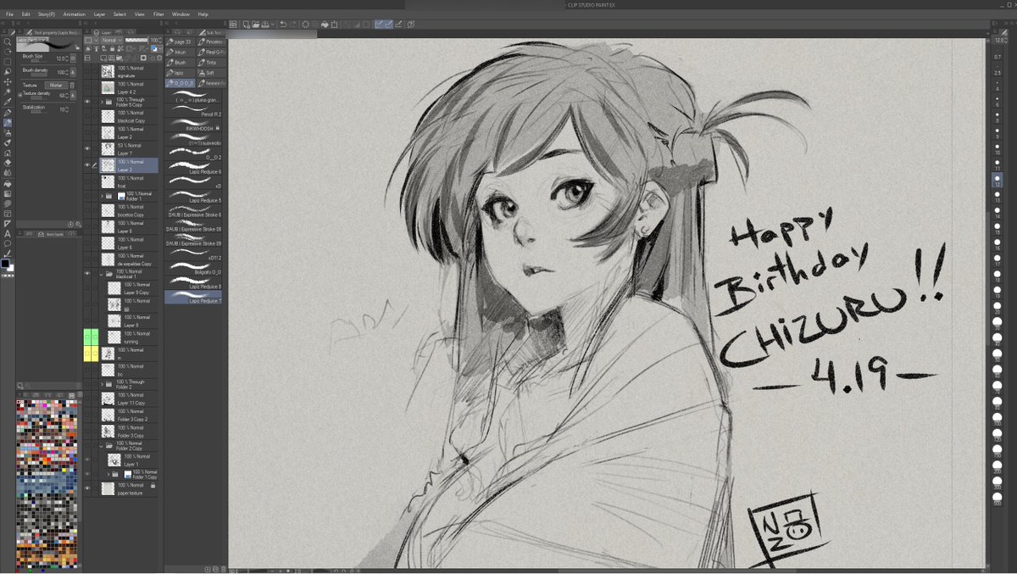Screen dimensions: 1017x574
Task: Toggle visibility of Layer 1 in Folder 2 Copy
Action: click(x=86, y=460)
